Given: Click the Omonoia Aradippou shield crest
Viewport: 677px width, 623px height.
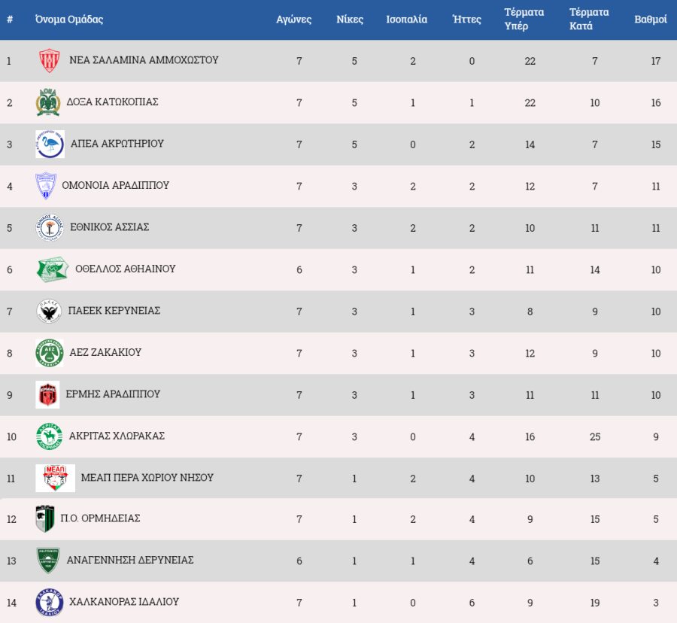Looking at the screenshot, I should point(46,186).
